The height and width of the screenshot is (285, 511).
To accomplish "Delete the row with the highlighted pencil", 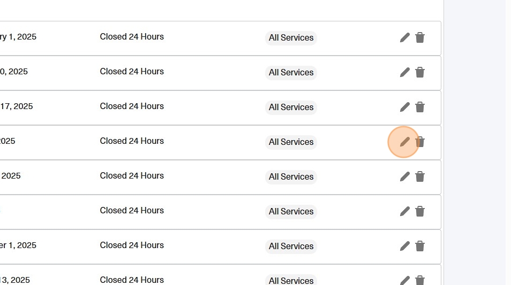I will (420, 142).
